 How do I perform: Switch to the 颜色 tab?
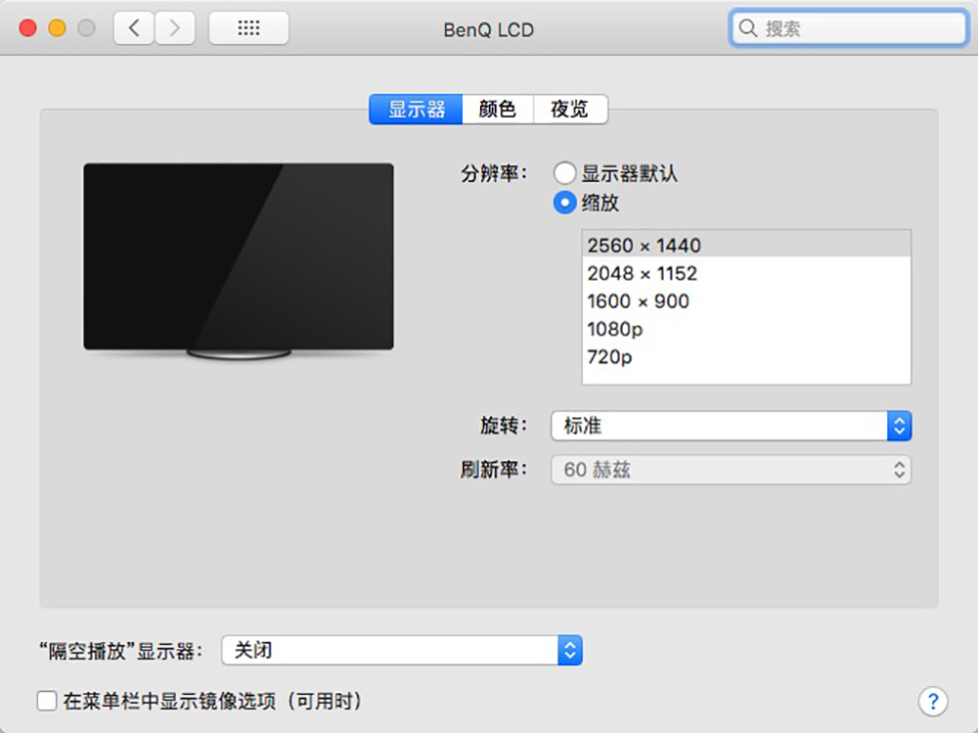click(498, 110)
